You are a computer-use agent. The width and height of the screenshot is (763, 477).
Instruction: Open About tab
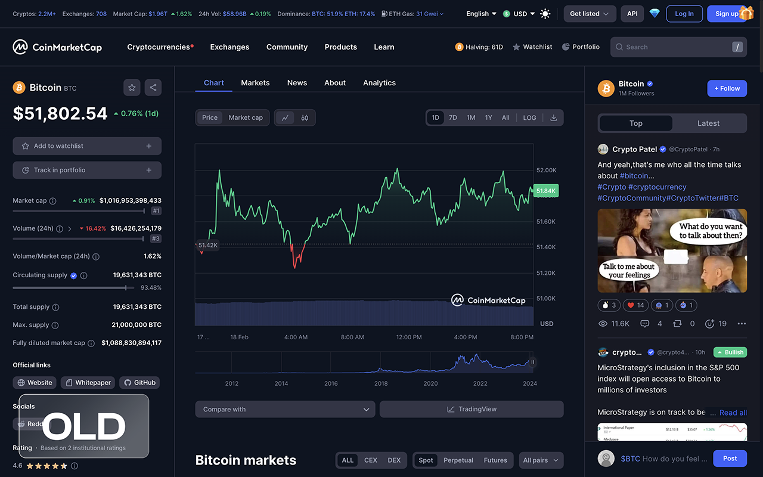tap(335, 83)
